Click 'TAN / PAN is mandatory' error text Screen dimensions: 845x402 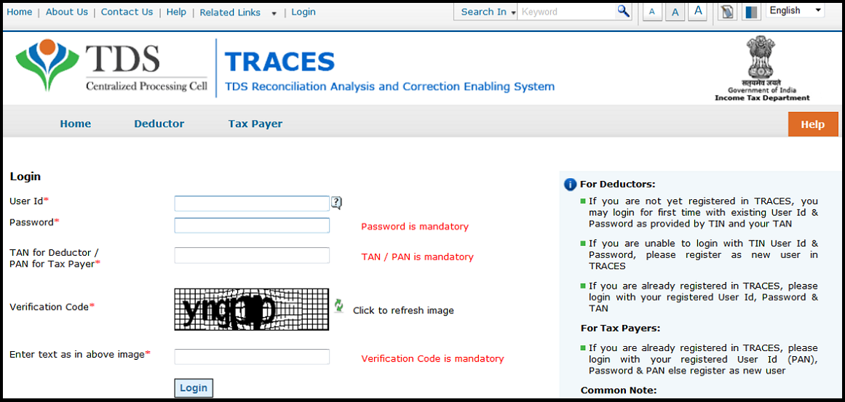click(417, 257)
